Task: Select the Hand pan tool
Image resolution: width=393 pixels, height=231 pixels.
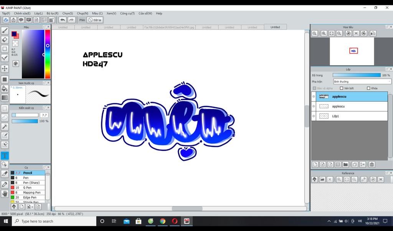Action: click(x=5, y=193)
